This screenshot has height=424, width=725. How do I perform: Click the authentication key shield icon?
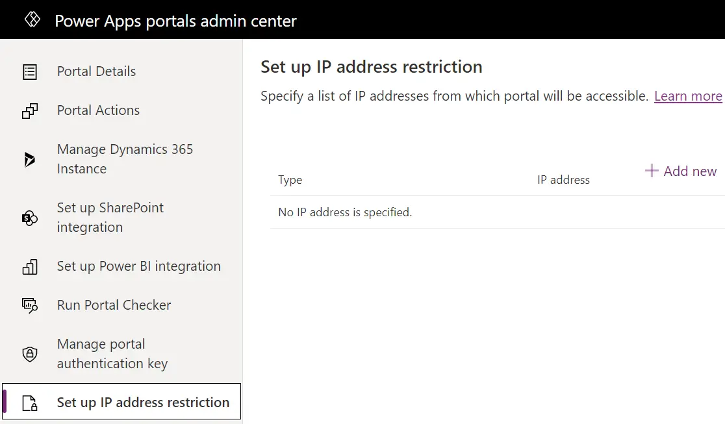30,354
